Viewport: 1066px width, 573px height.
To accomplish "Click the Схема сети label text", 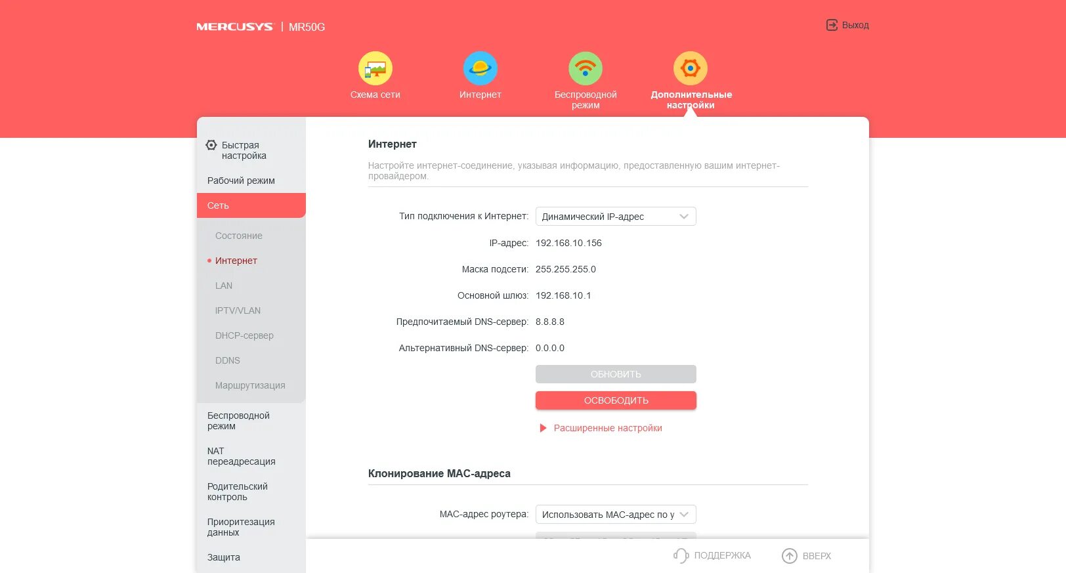I will [375, 95].
